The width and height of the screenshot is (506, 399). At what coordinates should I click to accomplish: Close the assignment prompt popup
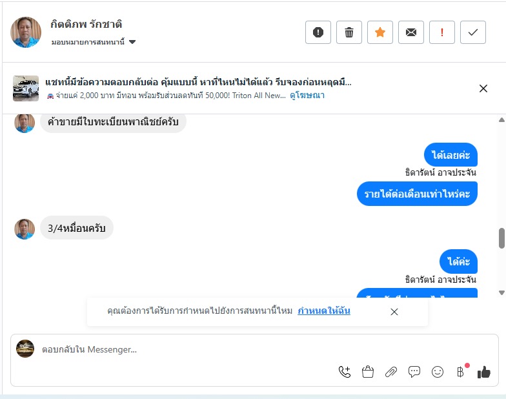click(394, 311)
